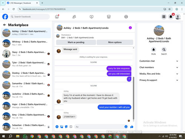Screen dimensions: 185x139
Task: Open Ashley conversation header title
Action: [x=86, y=28]
